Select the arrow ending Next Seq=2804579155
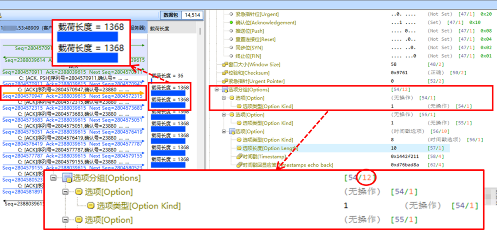Image resolution: width=497 pixels, height=230 pixels. 73,156
